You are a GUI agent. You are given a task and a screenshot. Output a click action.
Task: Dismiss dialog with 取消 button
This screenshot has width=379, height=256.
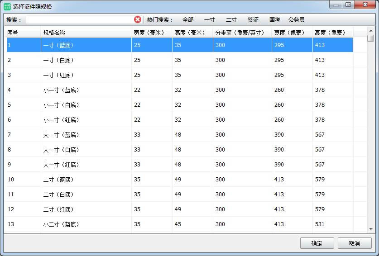click(355, 243)
